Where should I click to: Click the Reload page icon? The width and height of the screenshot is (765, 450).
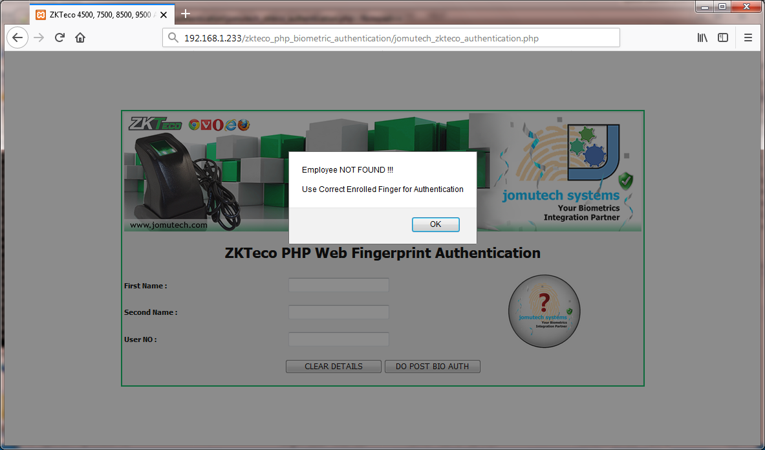pyautogui.click(x=59, y=37)
